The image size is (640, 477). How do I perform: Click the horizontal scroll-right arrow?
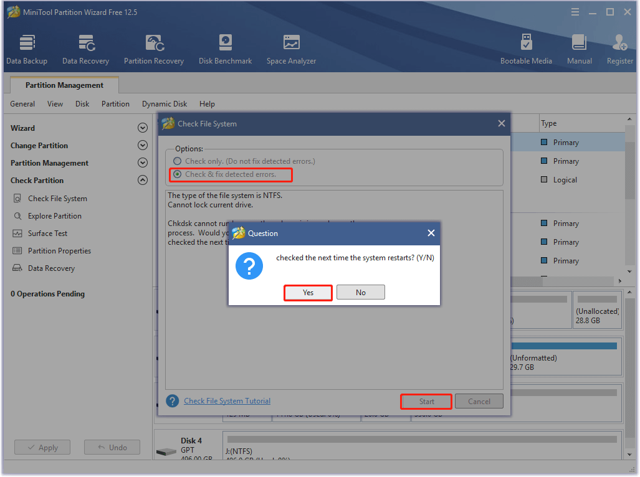(620, 281)
